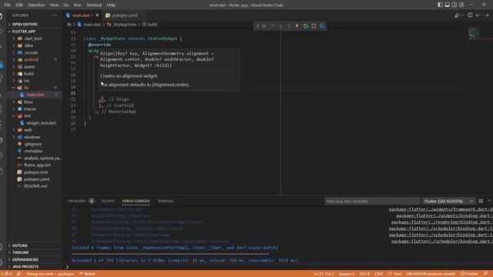Expand the Dependencies section
Viewport: 493px width, 277px height.
coord(34,260)
